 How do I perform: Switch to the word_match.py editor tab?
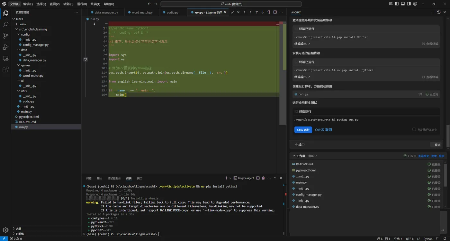[142, 12]
